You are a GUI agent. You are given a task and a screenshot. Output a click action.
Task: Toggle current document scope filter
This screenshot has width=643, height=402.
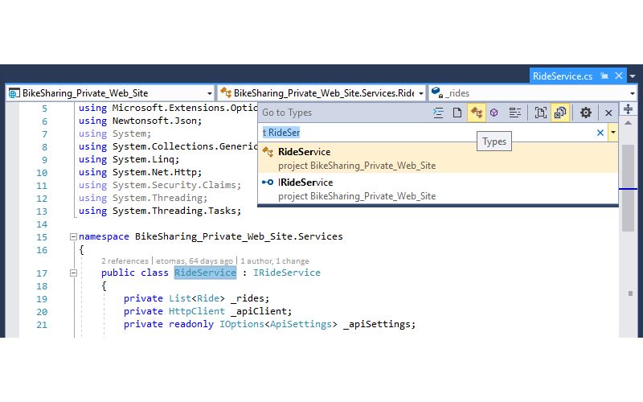(x=541, y=113)
